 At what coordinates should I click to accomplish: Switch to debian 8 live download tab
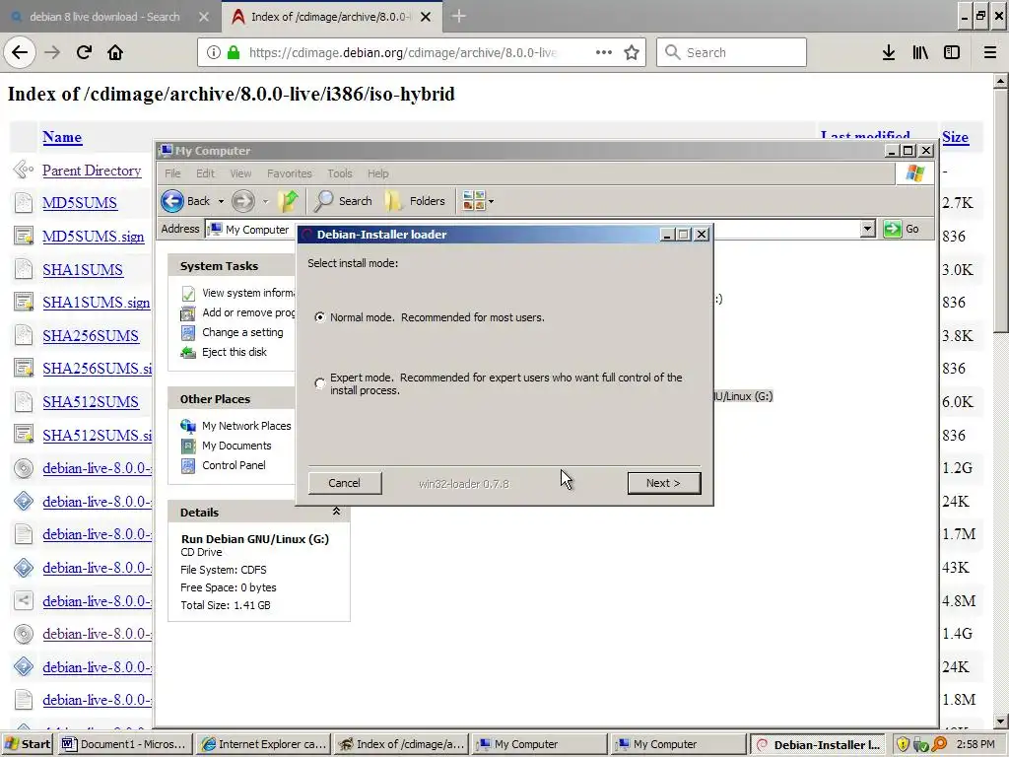point(106,16)
